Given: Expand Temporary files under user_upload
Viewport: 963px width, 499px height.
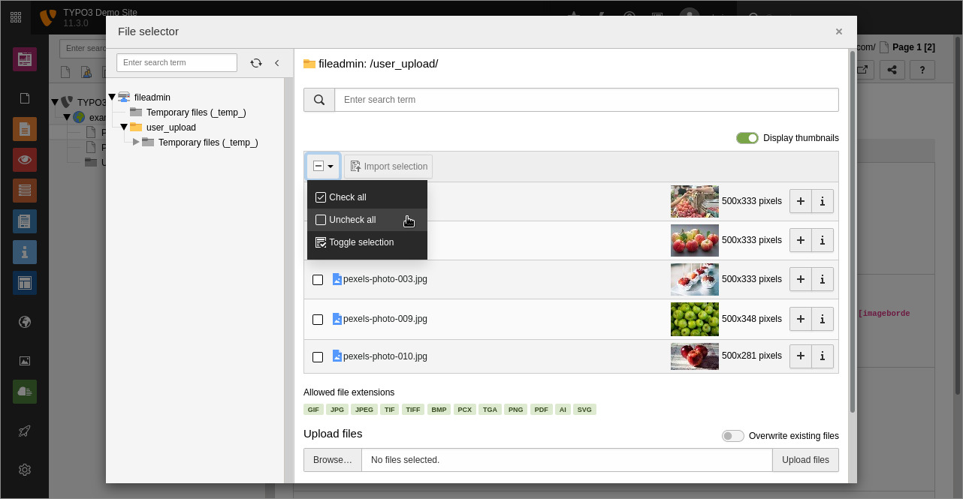Looking at the screenshot, I should 136,143.
